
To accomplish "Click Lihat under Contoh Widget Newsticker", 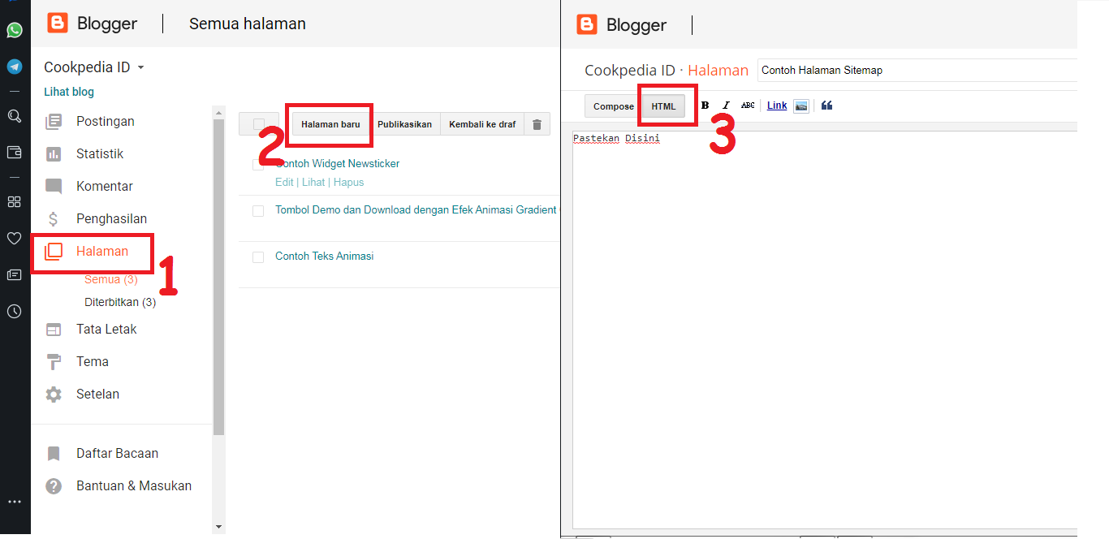I will pos(313,183).
